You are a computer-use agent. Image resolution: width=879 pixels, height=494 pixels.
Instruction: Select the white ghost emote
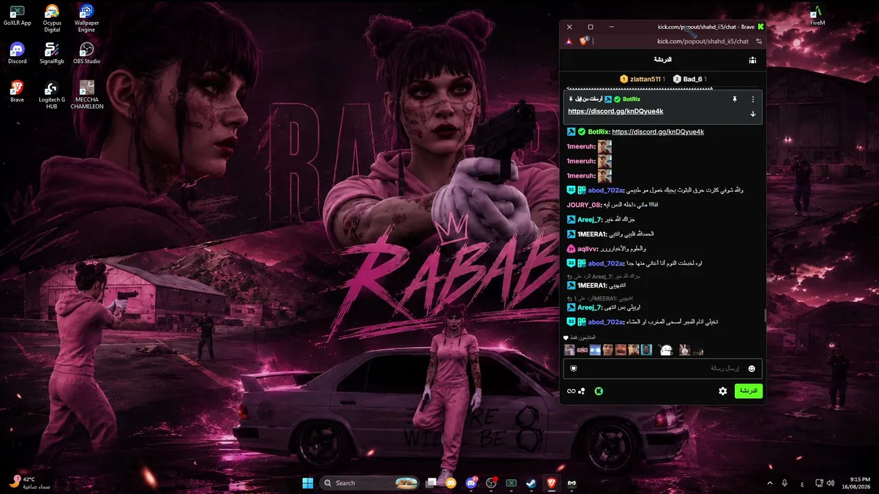pos(665,350)
